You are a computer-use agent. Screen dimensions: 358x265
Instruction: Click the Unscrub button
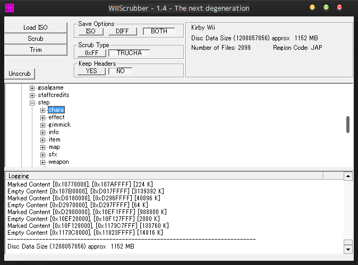click(x=20, y=74)
